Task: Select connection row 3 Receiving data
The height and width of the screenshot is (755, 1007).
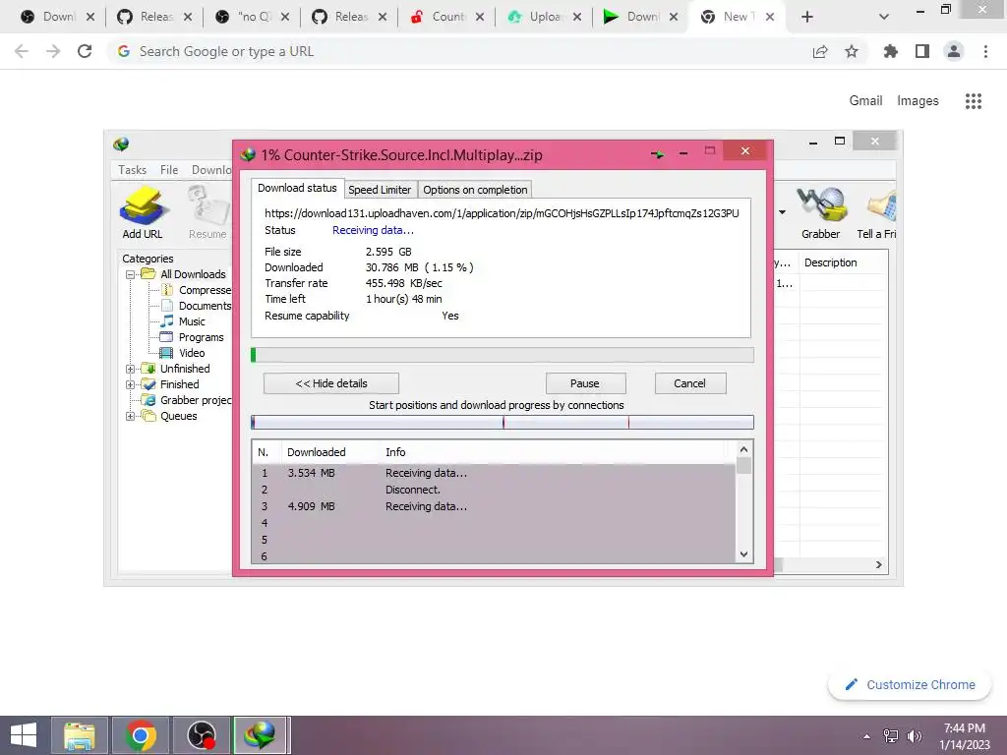Action: pos(494,506)
